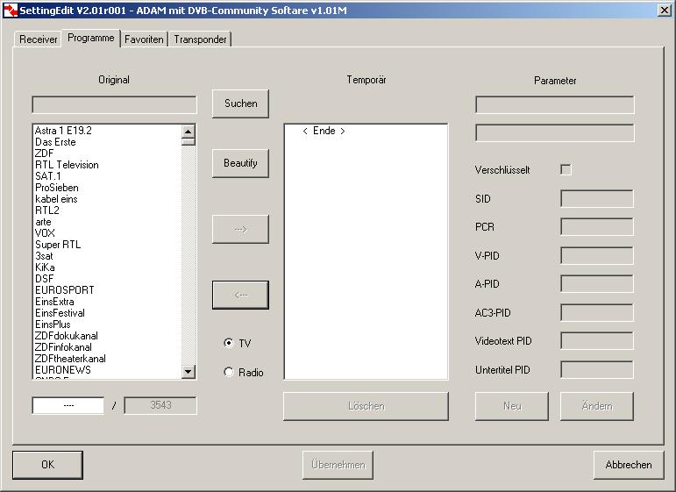Click the Original list scroll-down arrow
Image resolution: width=676 pixels, height=492 pixels.
click(x=189, y=371)
